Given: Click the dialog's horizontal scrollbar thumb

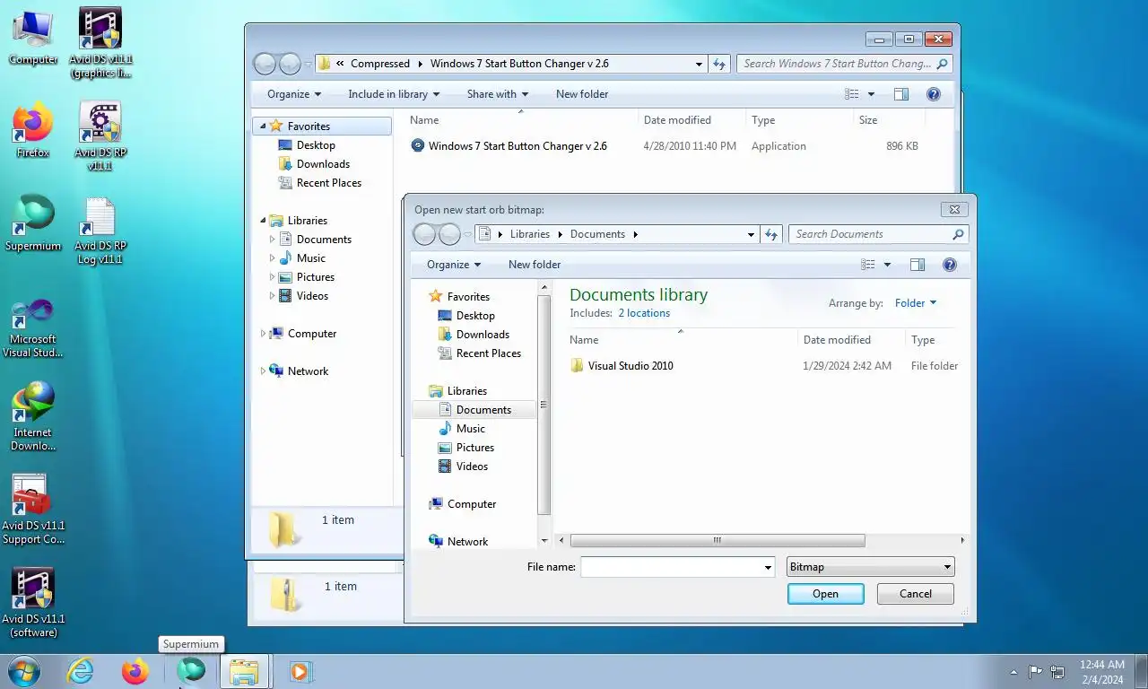Looking at the screenshot, I should 717,540.
